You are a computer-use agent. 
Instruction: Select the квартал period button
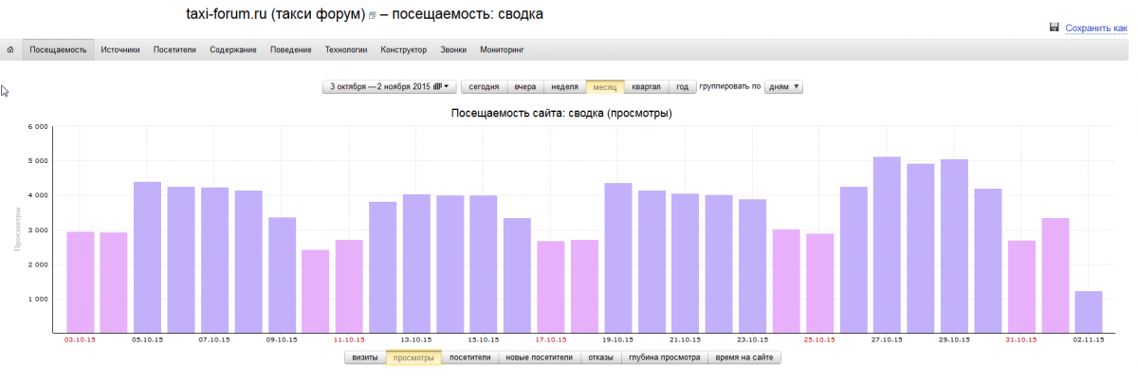tap(646, 86)
